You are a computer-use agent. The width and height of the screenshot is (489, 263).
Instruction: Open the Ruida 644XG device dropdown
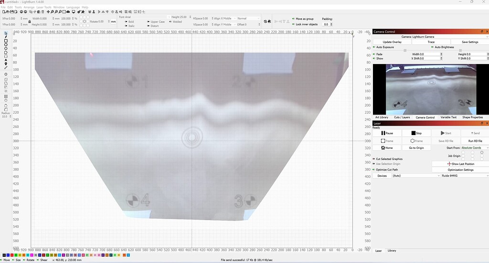click(x=465, y=176)
